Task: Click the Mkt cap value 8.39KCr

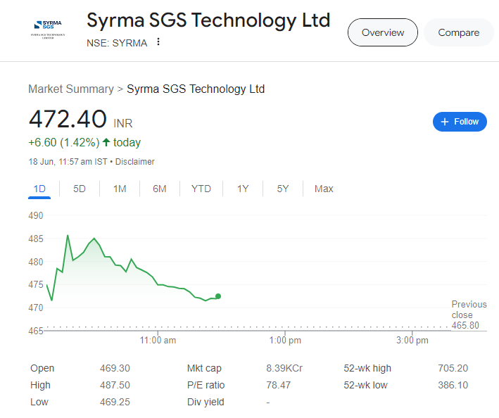Action: 284,368
